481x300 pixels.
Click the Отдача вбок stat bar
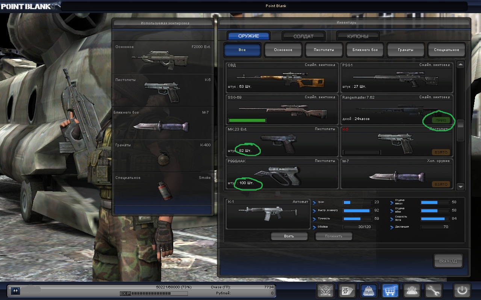(x=434, y=211)
